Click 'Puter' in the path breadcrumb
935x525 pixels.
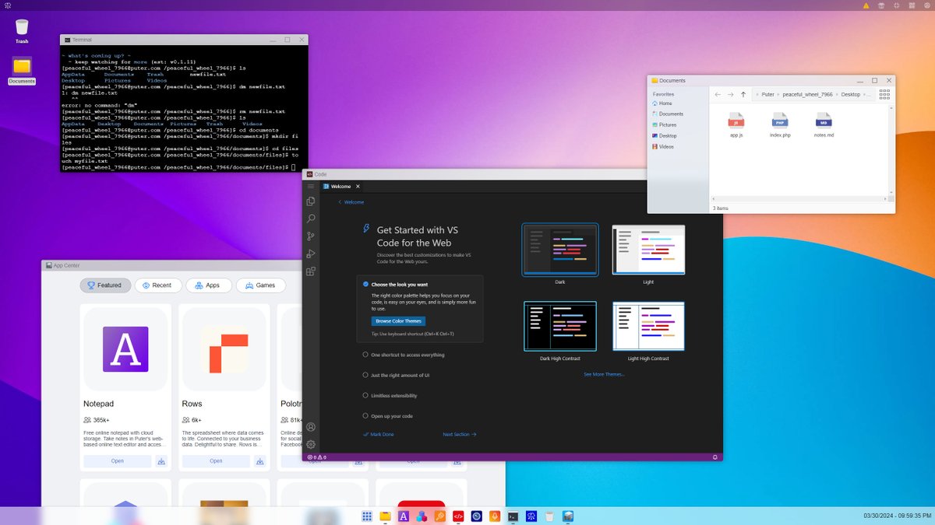point(769,94)
